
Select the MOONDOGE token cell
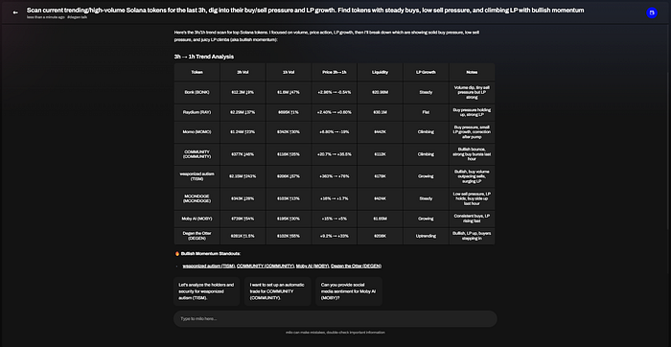[197, 198]
